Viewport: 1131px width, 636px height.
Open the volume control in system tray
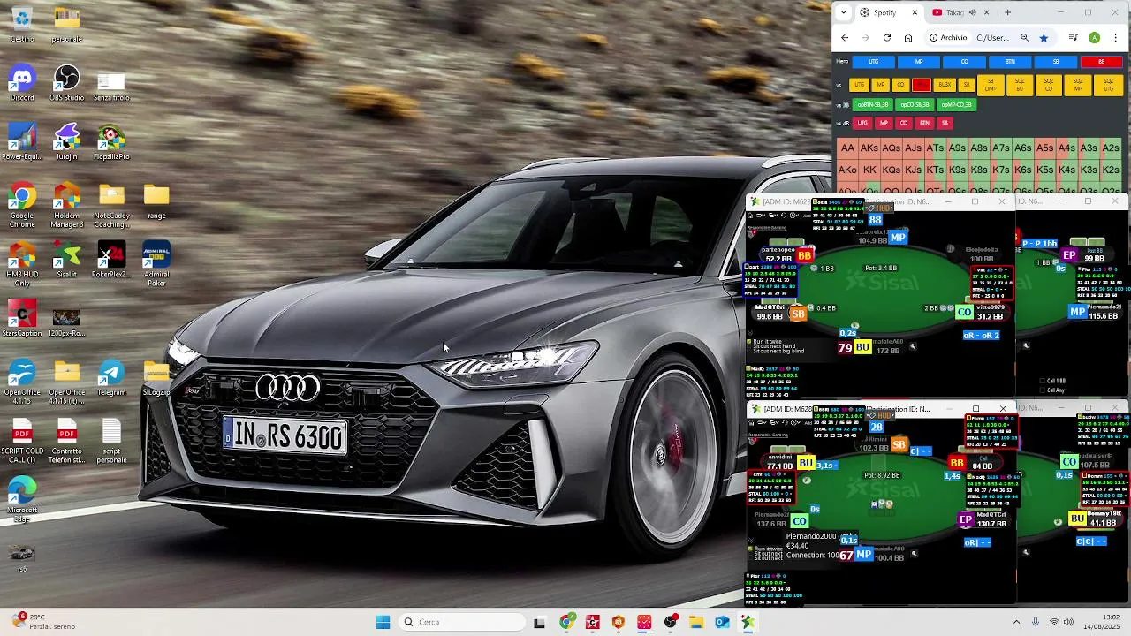pos(1069,622)
